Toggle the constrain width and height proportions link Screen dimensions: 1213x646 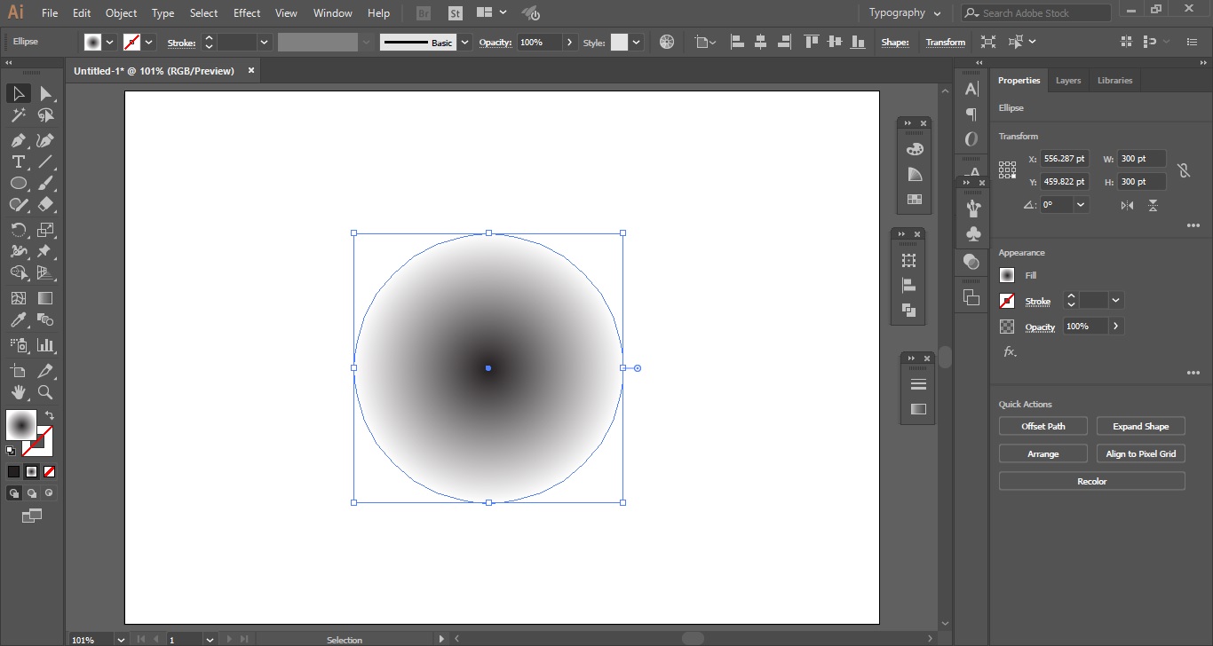tap(1184, 169)
